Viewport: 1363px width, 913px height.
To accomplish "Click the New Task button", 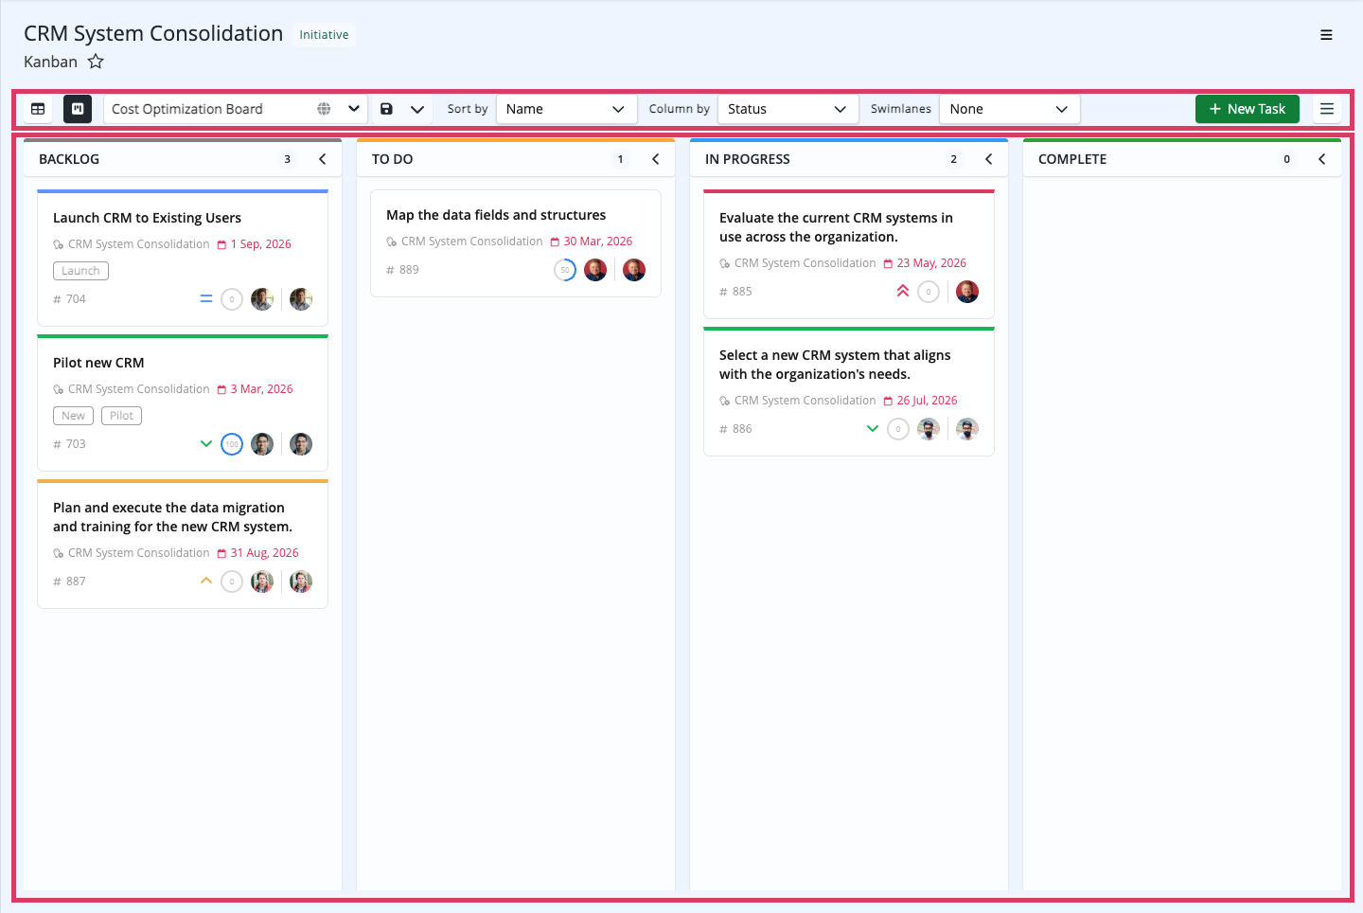I will 1248,109.
